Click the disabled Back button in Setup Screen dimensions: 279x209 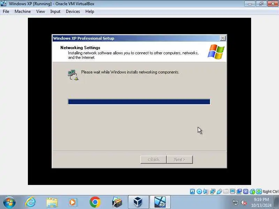[153, 160]
